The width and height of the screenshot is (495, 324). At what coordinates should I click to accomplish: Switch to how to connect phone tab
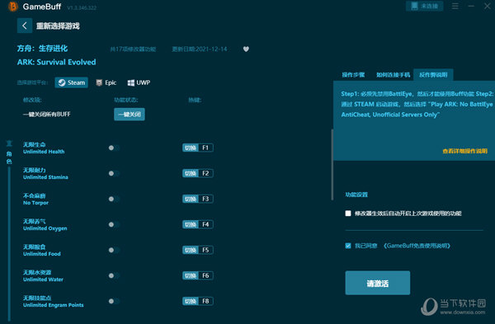[x=393, y=75]
